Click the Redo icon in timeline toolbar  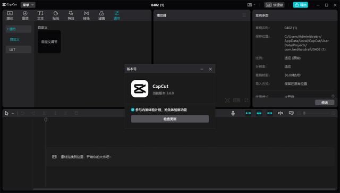click(x=33, y=113)
